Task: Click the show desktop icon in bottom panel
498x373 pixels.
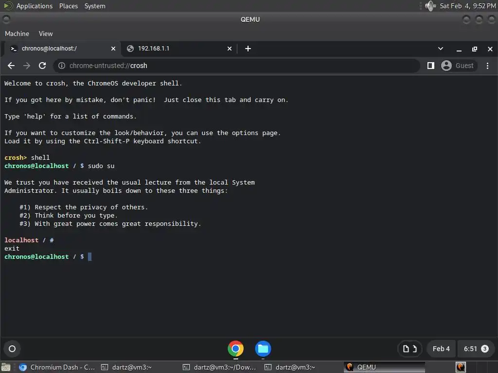Action: click(x=6, y=367)
